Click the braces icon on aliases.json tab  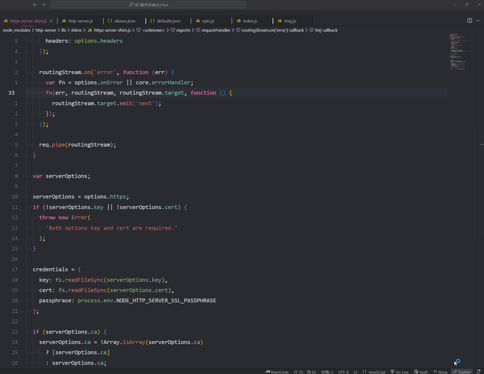(110, 21)
